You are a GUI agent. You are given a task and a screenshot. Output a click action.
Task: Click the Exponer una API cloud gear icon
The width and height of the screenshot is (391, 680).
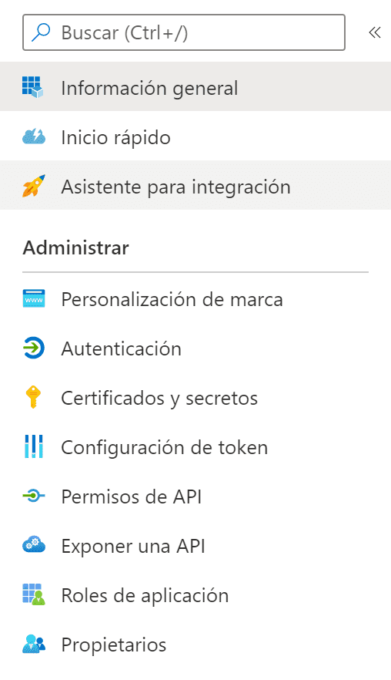(x=34, y=544)
